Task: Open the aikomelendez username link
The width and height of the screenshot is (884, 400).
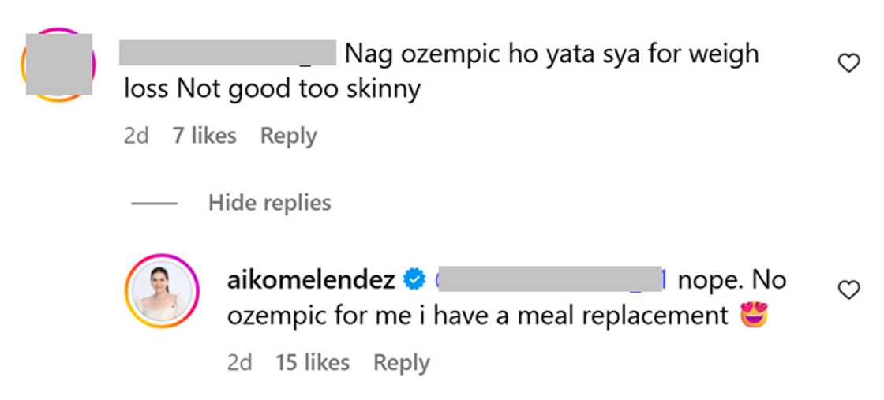Action: [x=313, y=279]
